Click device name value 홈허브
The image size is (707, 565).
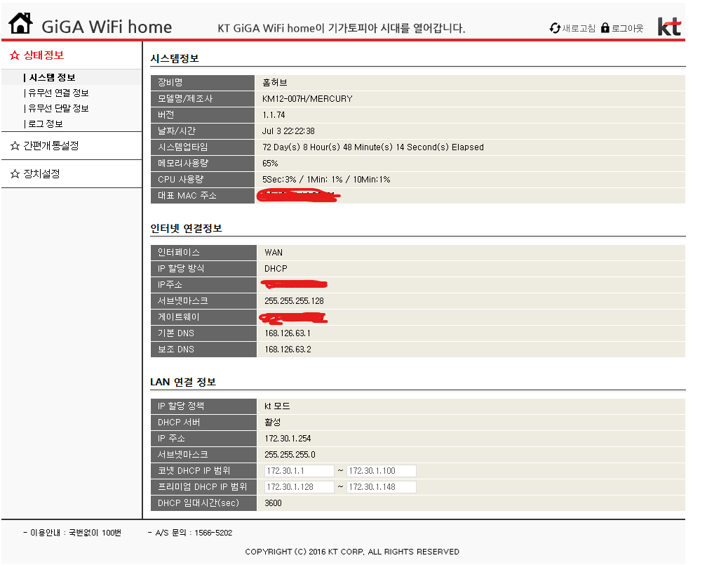pos(275,83)
